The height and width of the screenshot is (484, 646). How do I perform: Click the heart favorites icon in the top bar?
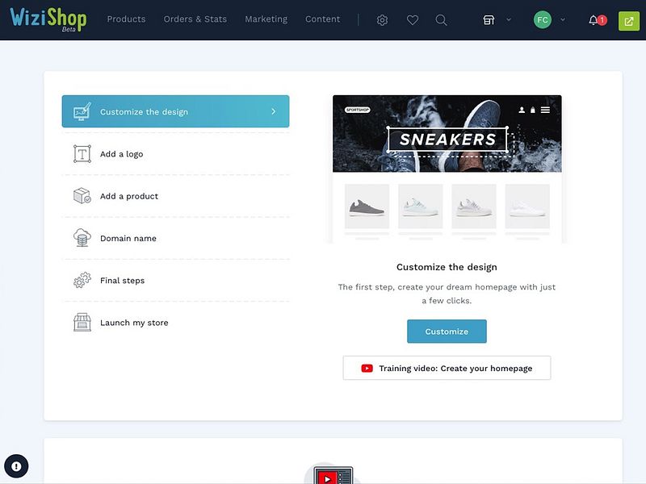tap(413, 19)
